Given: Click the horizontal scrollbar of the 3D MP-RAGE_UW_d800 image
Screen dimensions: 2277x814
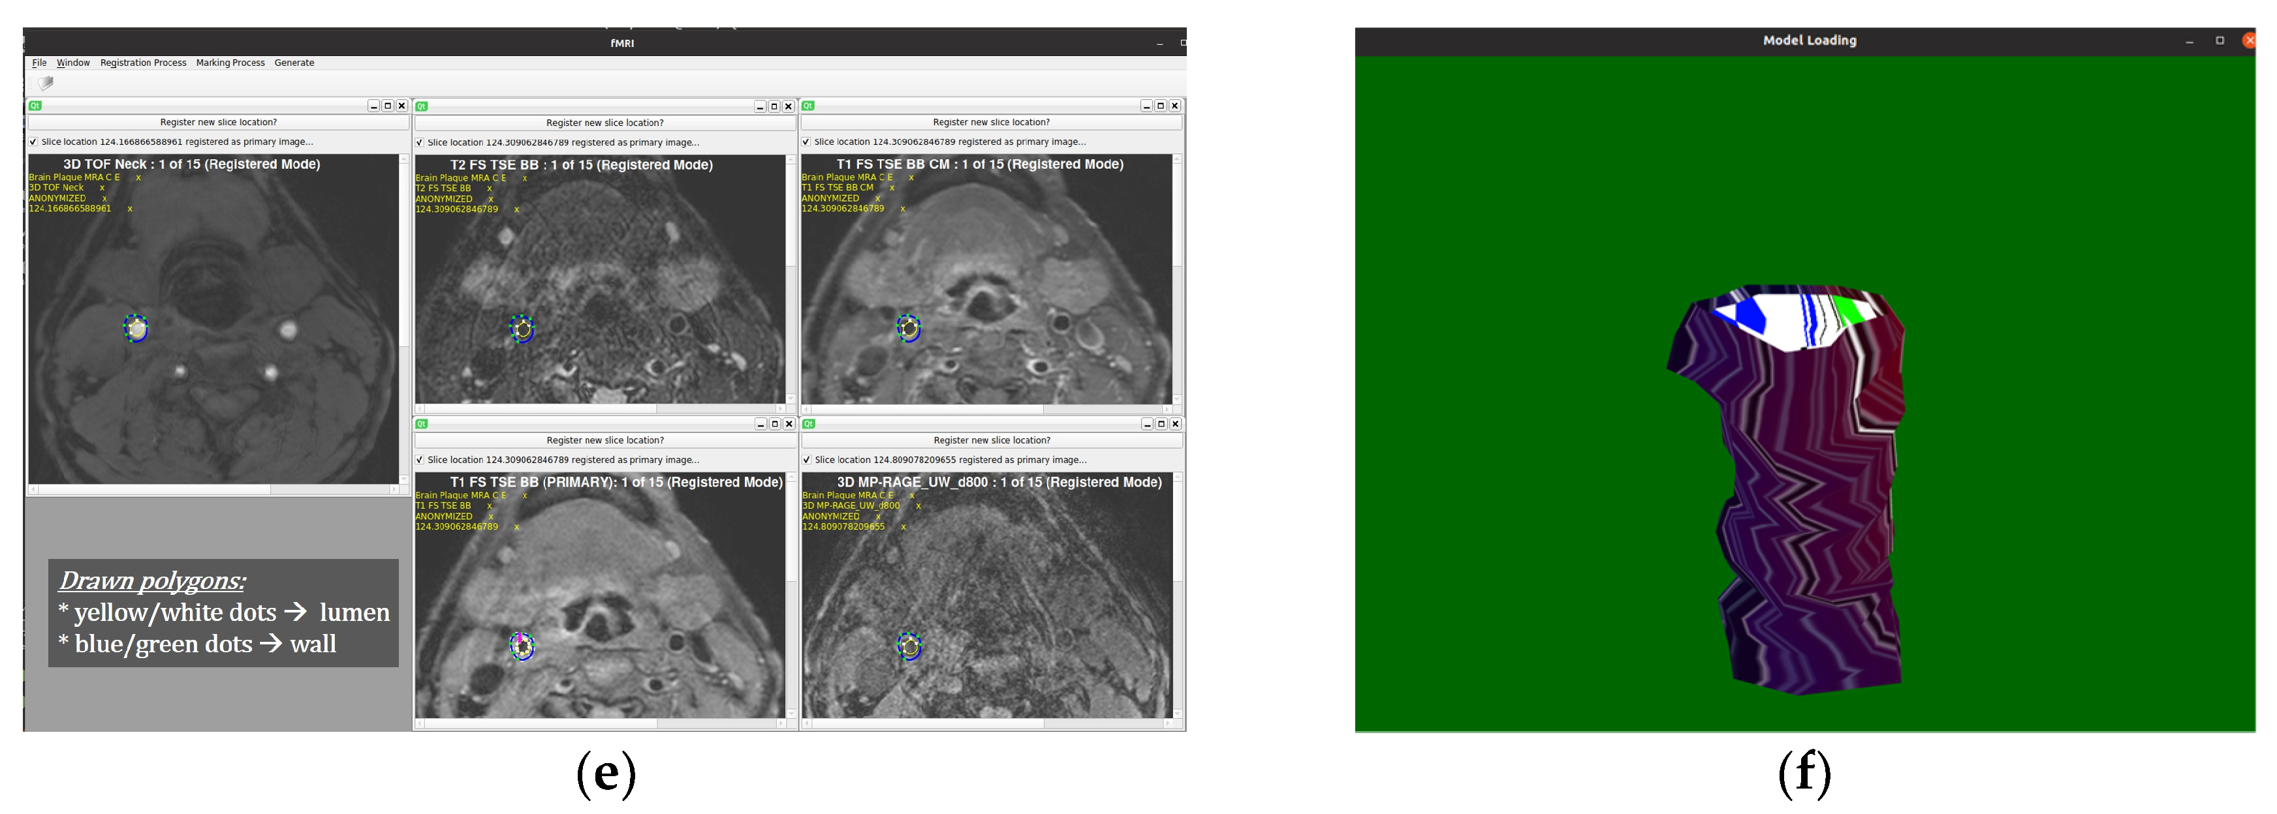Looking at the screenshot, I should tap(987, 724).
